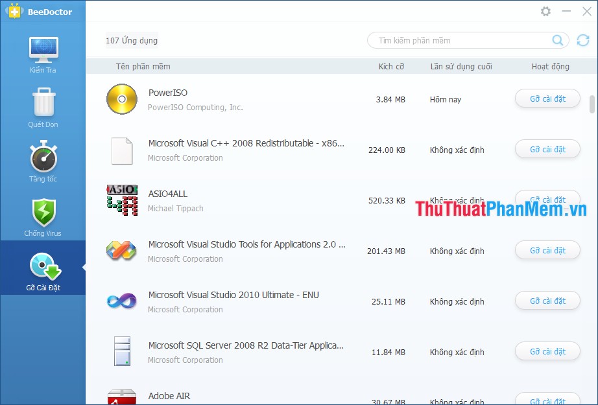Open the Tăng tốc speed-up panel
The width and height of the screenshot is (598, 405).
click(43, 162)
